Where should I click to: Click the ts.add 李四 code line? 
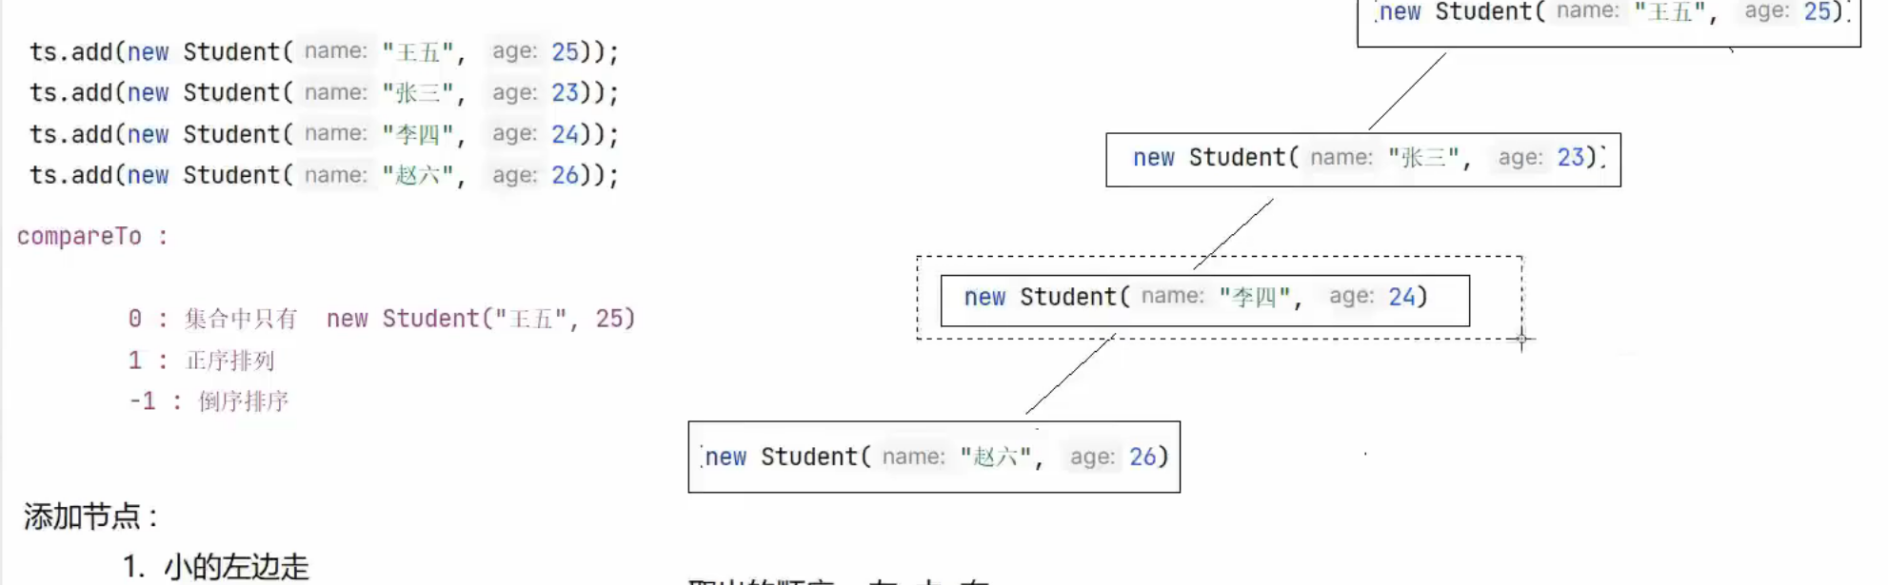point(324,134)
